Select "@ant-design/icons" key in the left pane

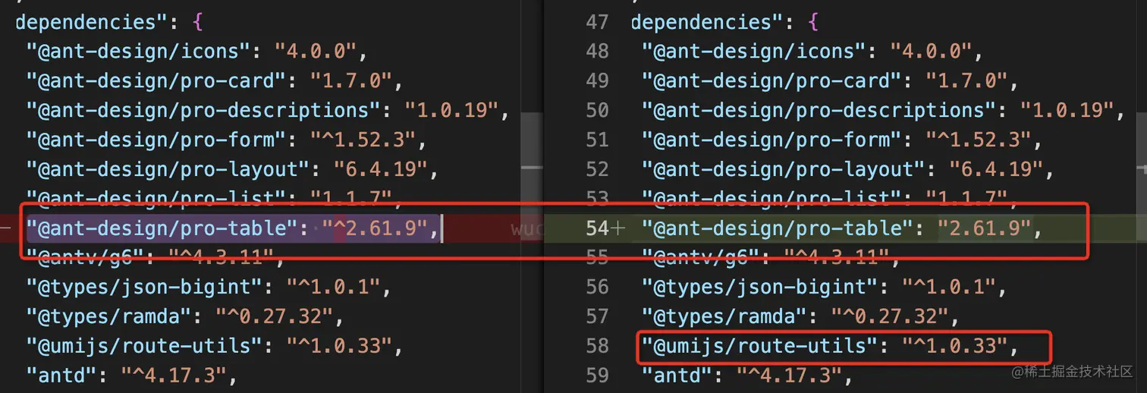(x=139, y=52)
